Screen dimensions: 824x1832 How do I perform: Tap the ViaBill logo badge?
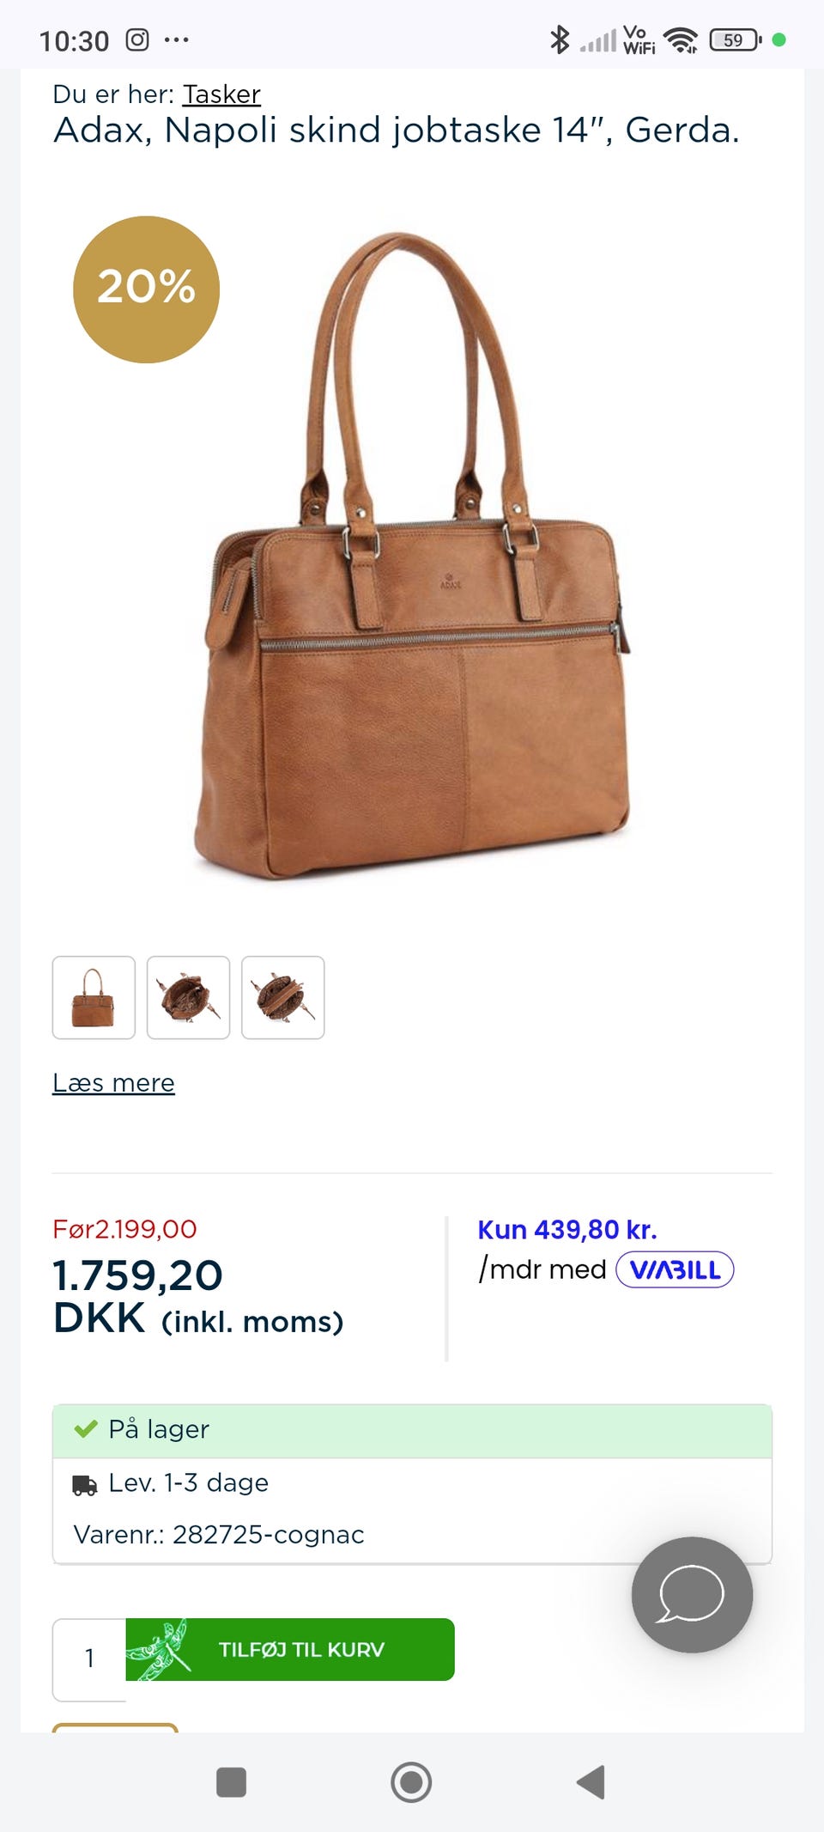[675, 1269]
